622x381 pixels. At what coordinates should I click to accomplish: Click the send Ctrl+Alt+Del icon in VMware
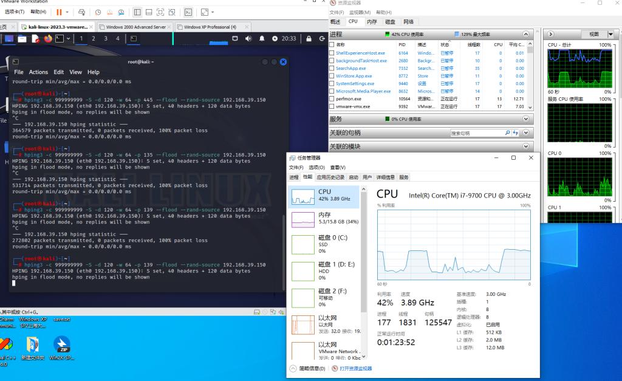[x=82, y=12]
